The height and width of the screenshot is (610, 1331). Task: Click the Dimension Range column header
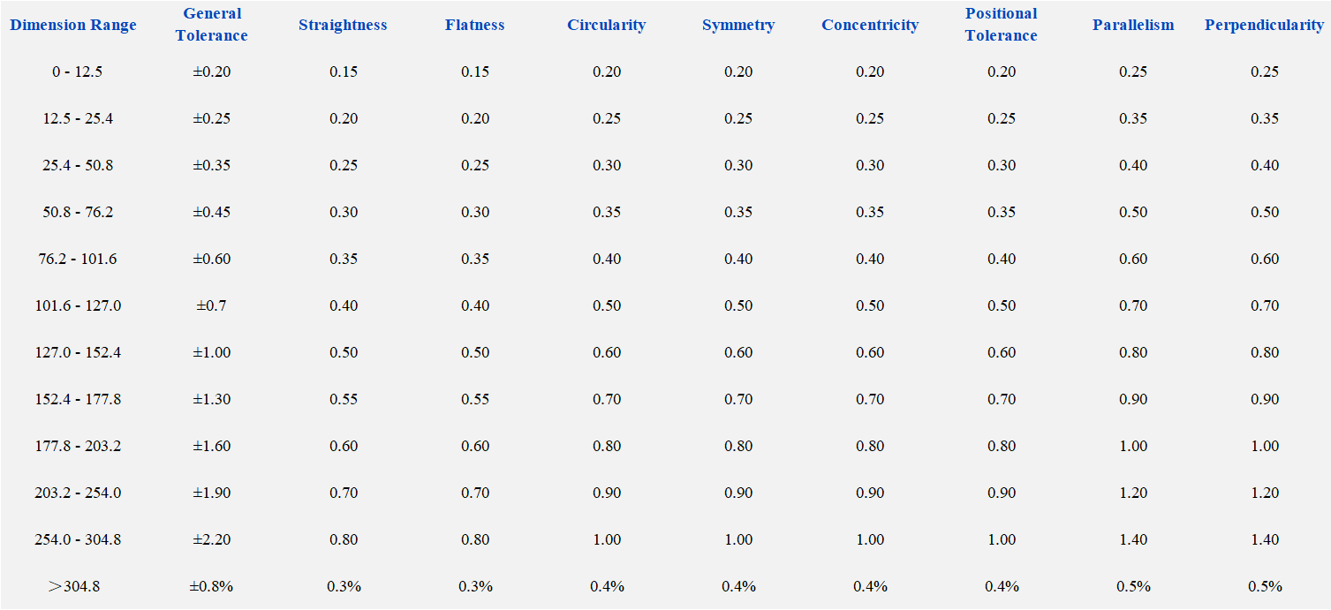73,25
